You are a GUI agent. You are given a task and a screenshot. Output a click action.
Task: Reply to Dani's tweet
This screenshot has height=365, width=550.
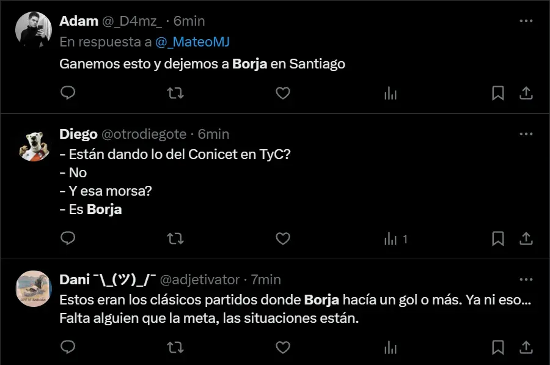(68, 347)
